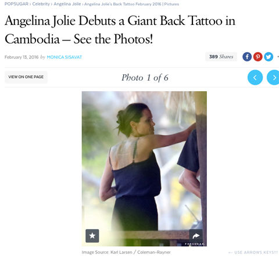Click the article headline

(120, 30)
